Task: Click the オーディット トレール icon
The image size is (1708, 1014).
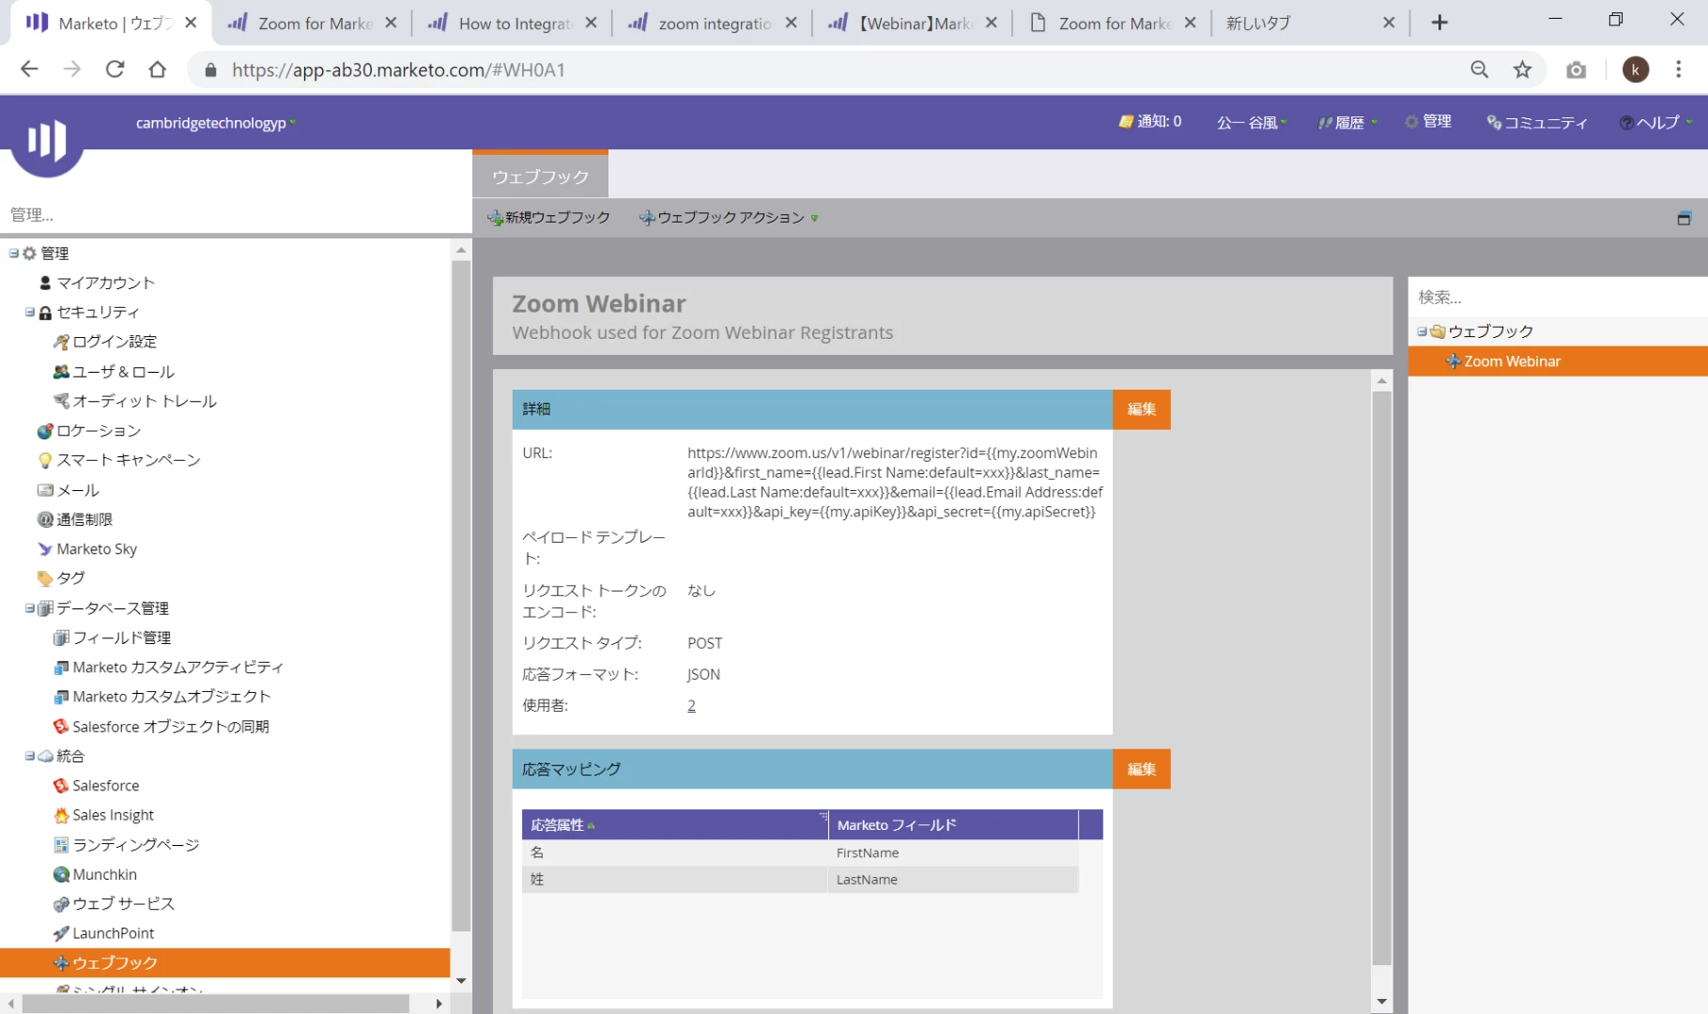Action: point(61,401)
